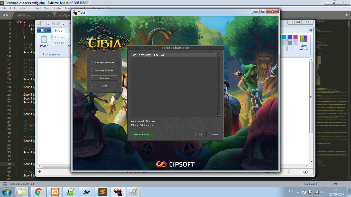This screenshot has height=197, width=351.
Task: Click Cortar scissors in Paint
Action: coord(57,37)
